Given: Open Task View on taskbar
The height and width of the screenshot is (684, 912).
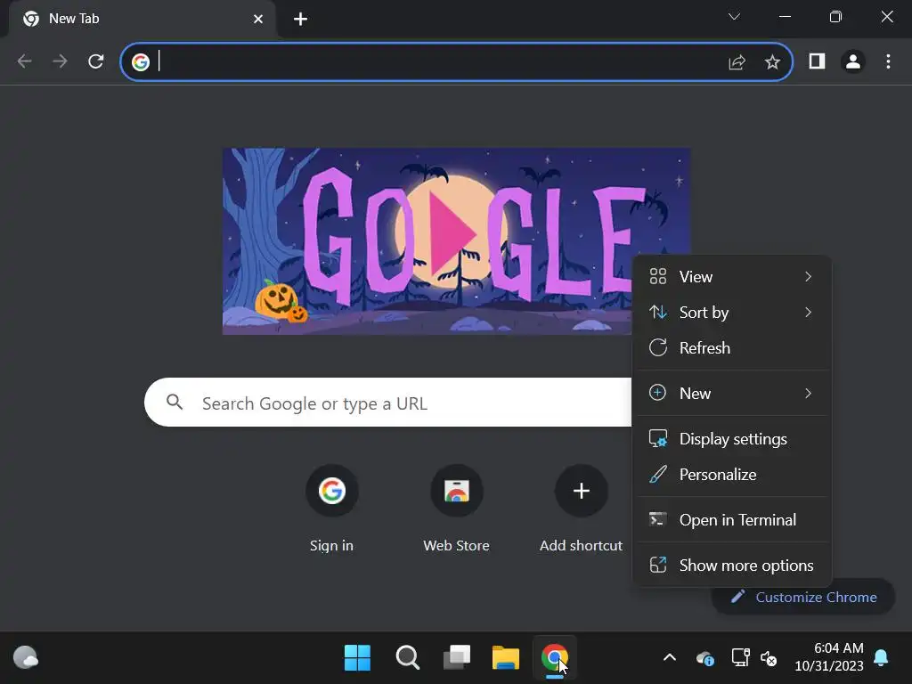Looking at the screenshot, I should (457, 658).
